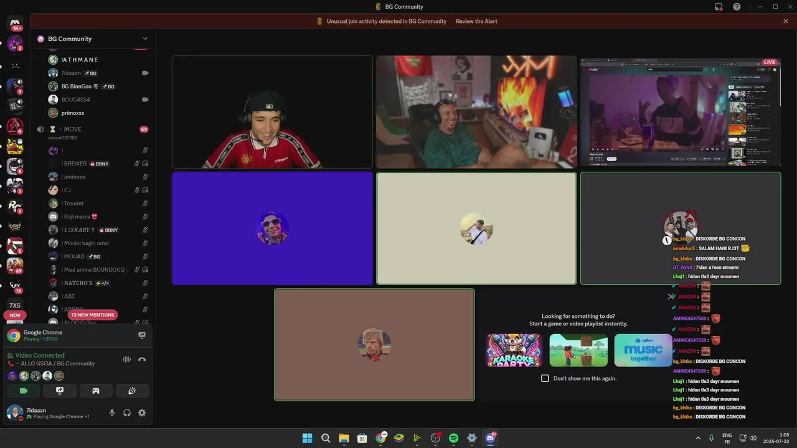Start an activity with game controller icon

(96, 391)
